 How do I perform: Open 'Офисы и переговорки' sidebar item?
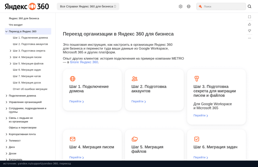point(22,128)
